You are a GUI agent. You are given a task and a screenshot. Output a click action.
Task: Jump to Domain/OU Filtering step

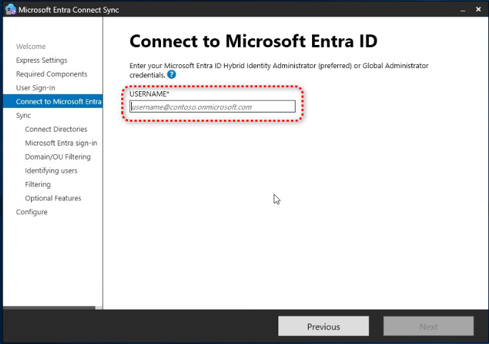[58, 157]
